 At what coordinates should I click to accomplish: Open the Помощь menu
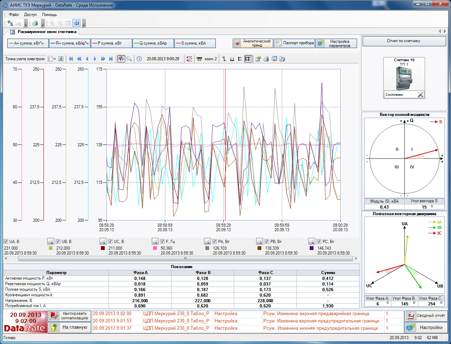coord(49,15)
